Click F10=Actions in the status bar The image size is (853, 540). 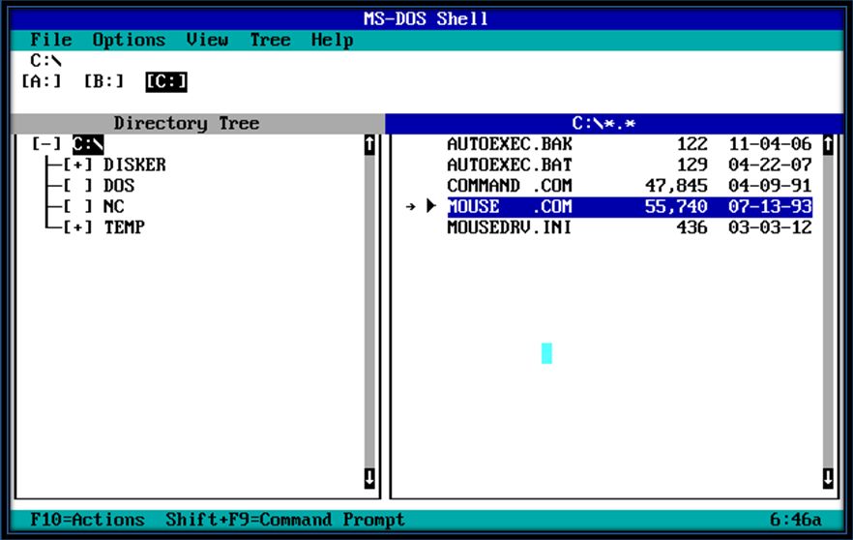click(88, 520)
